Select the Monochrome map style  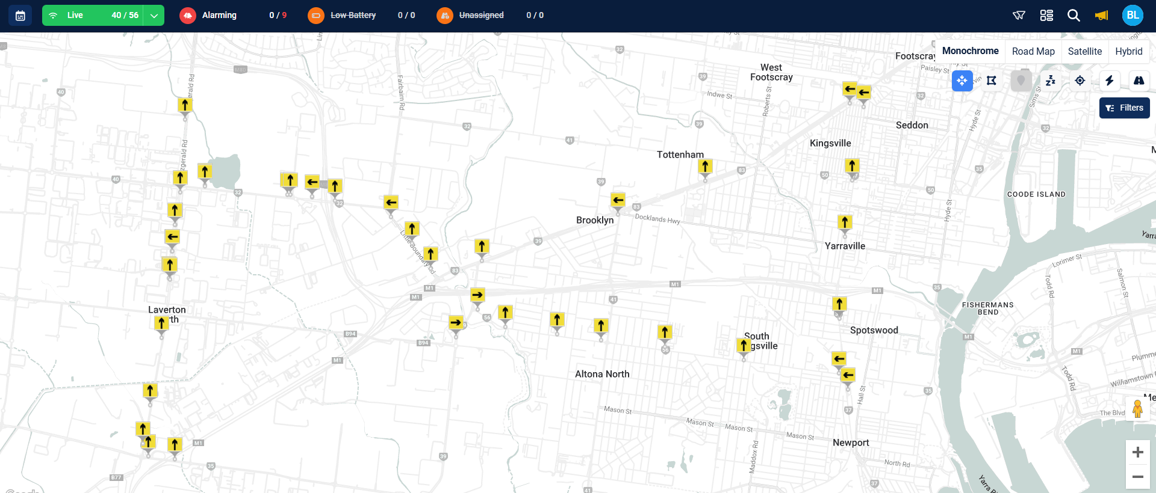coord(970,51)
